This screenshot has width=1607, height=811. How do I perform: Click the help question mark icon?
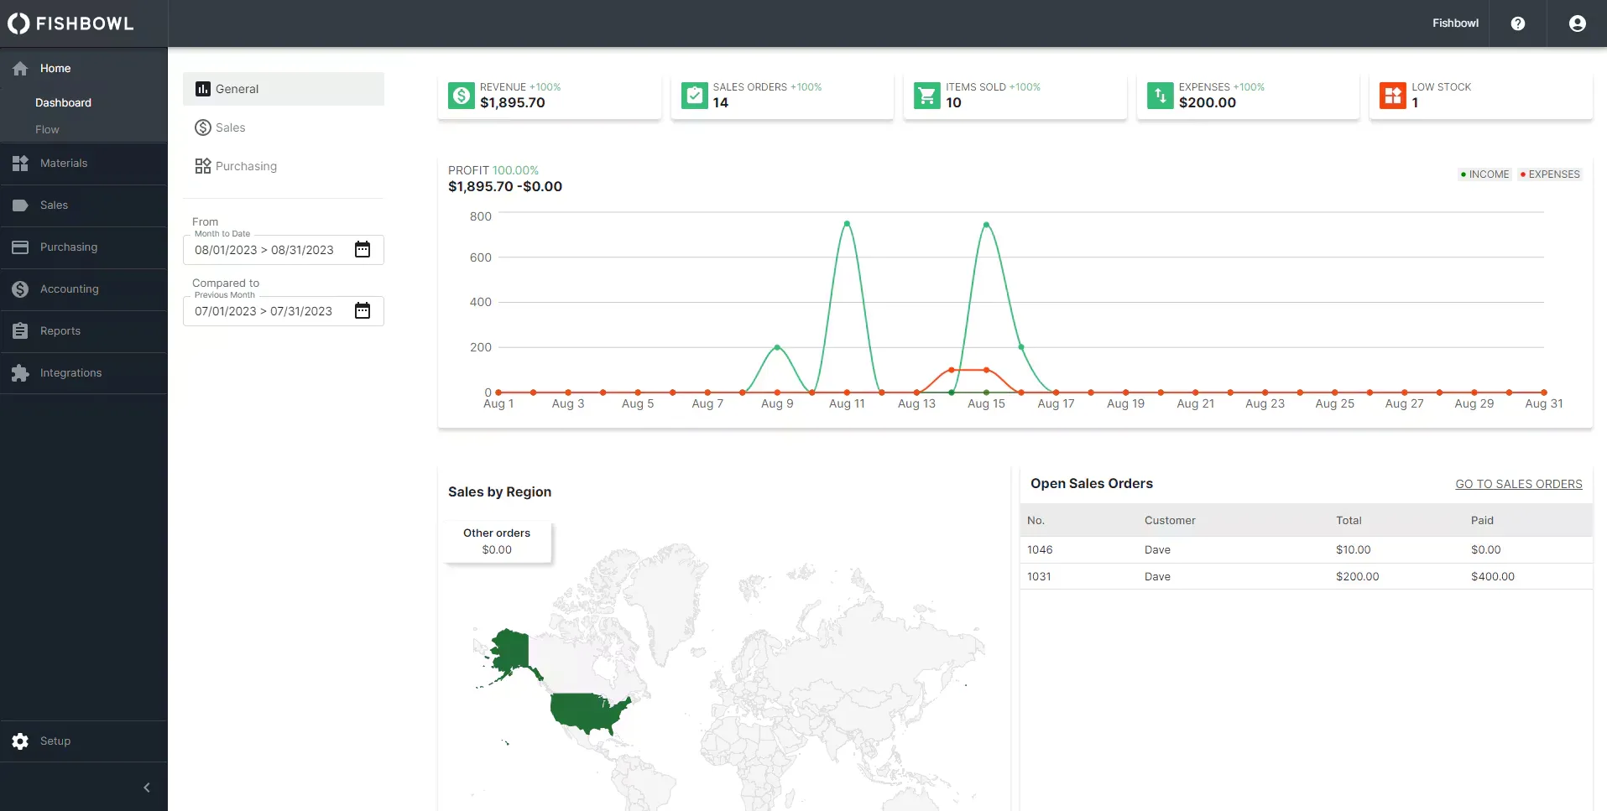[x=1517, y=23]
